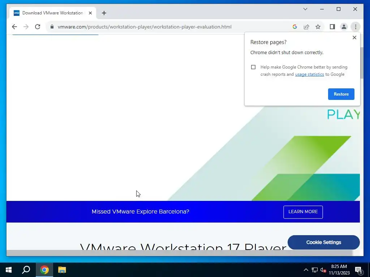
Task: View site info via the lock icon
Action: click(x=52, y=27)
